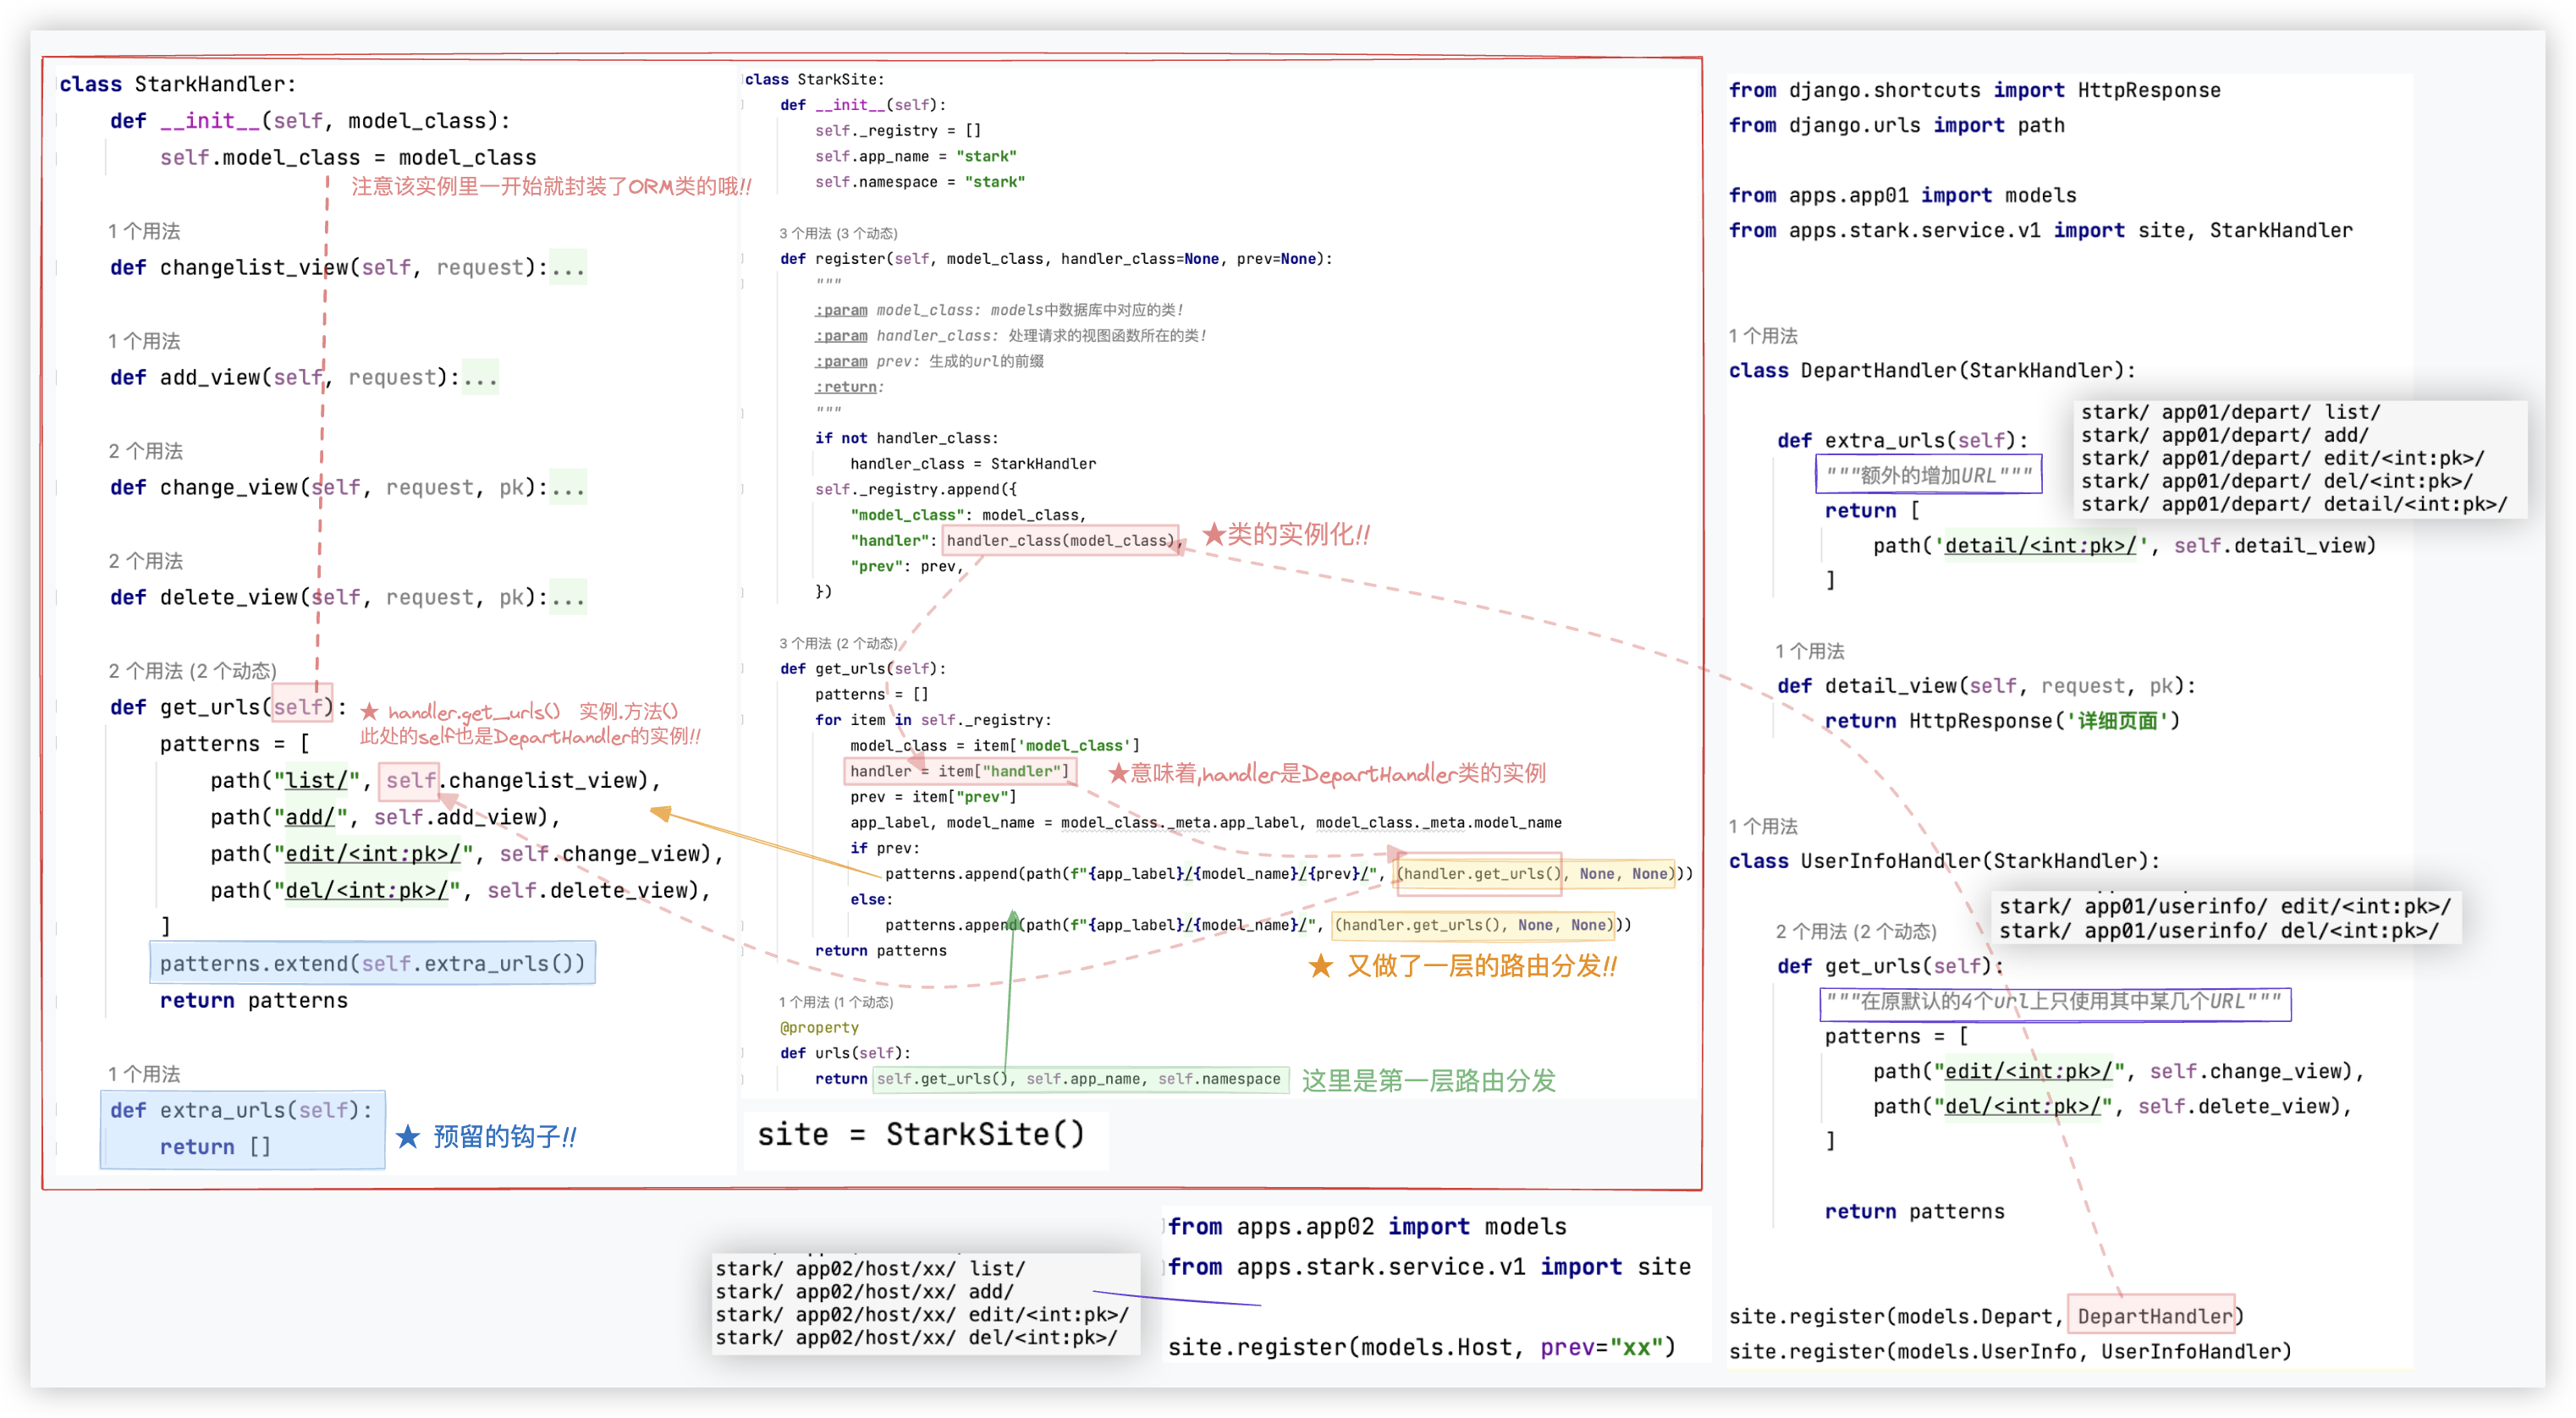Click the highlighted patterns.extend(self.extra_urls()) line

tap(372, 963)
